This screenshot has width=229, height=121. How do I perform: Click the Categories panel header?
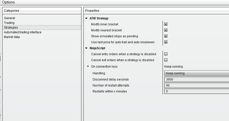[11, 11]
